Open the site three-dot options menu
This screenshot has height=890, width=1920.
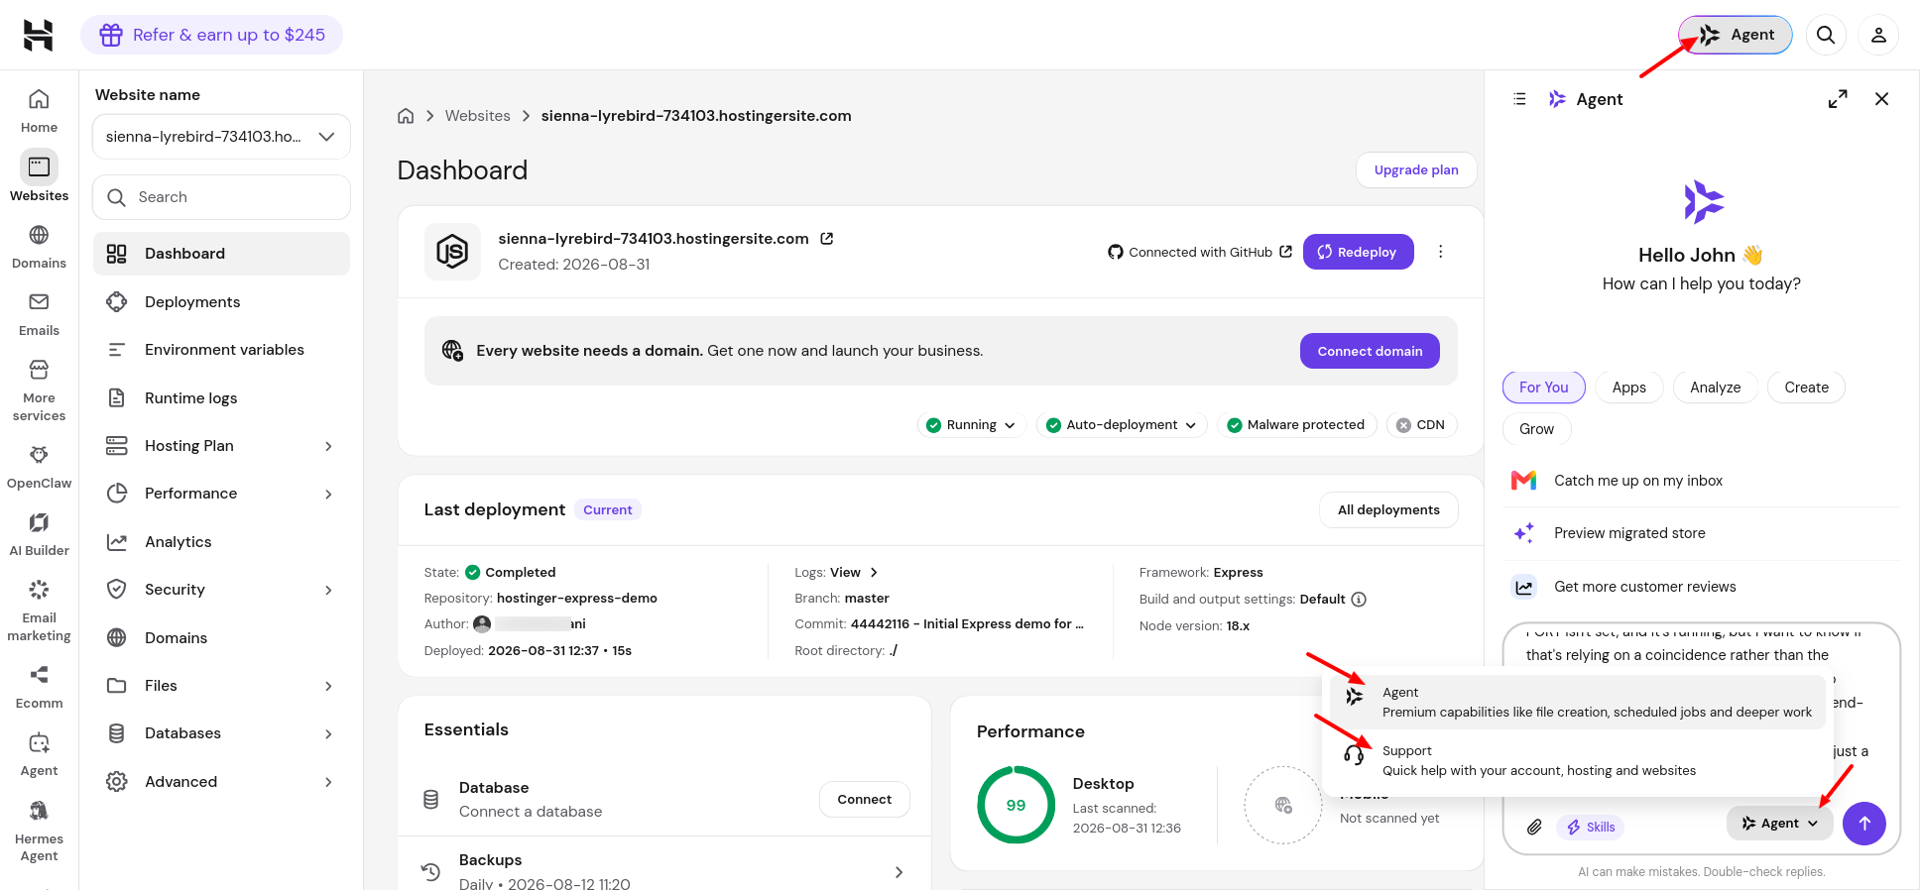1441,252
